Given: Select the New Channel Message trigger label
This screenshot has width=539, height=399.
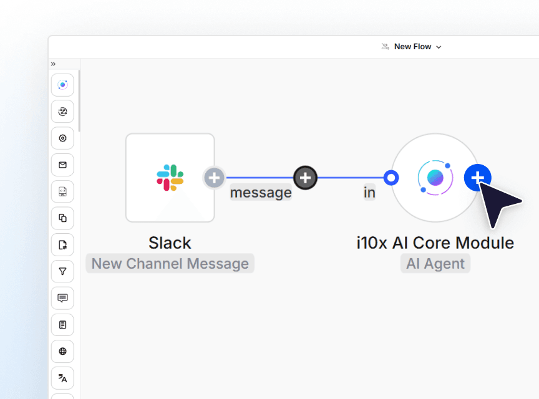Looking at the screenshot, I should click(170, 263).
